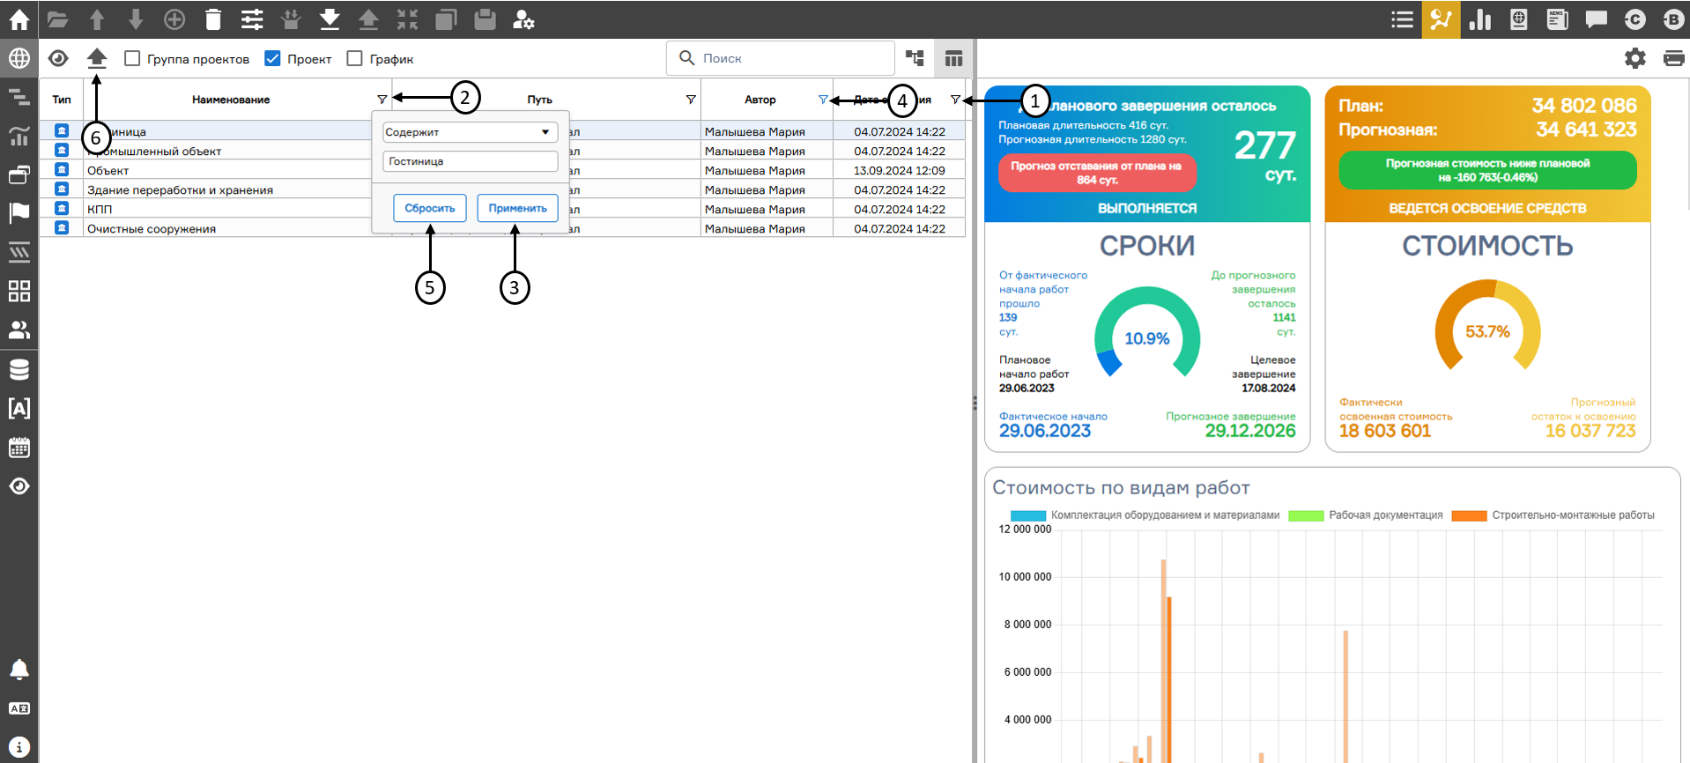The height and width of the screenshot is (763, 1690).
Task: Open the Содержит condition dropdown
Action: 471,132
